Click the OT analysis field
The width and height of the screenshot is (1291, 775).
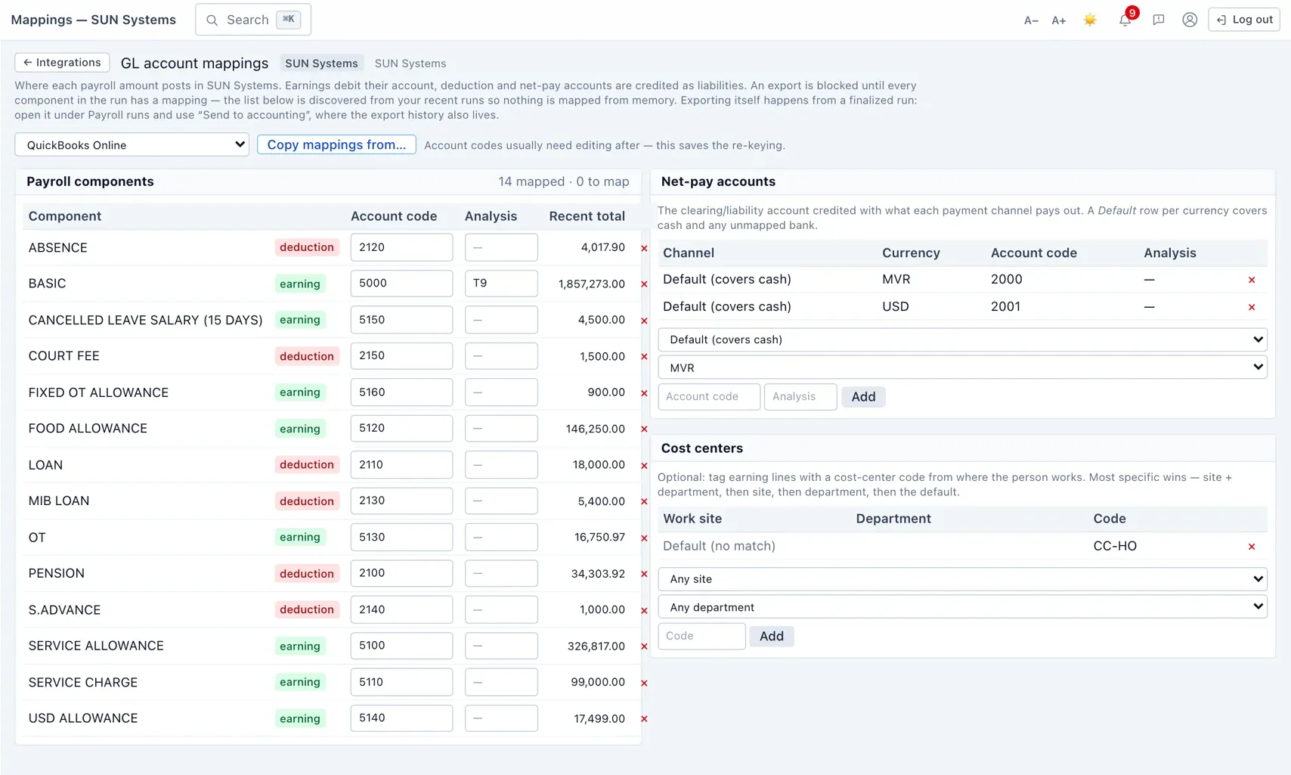501,538
